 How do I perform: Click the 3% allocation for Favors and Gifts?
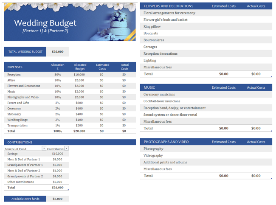pyautogui.click(x=58, y=103)
